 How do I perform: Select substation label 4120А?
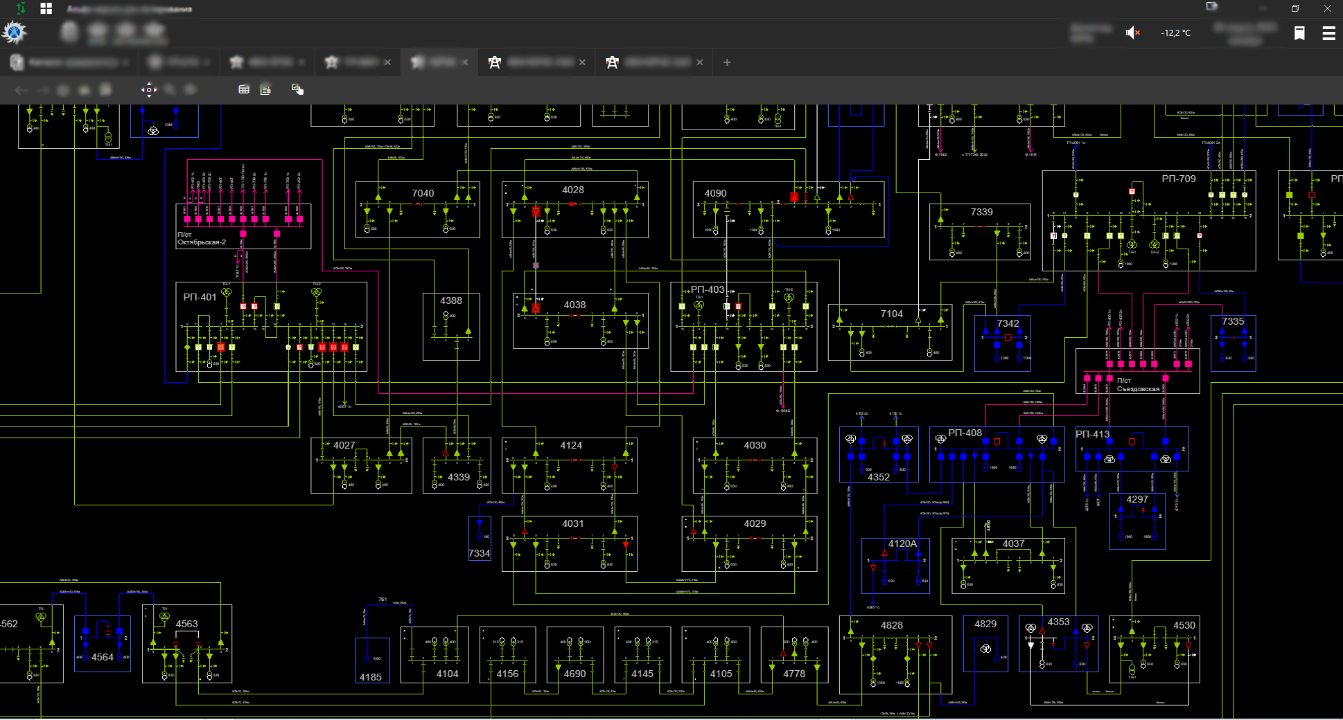pos(902,543)
